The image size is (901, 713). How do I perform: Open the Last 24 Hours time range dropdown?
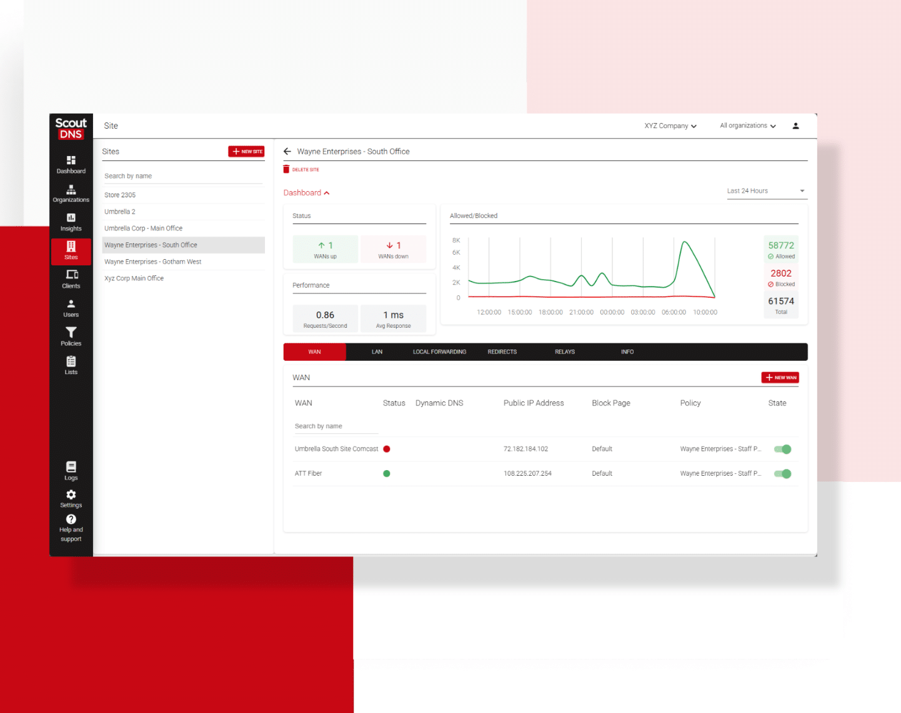[x=767, y=190]
